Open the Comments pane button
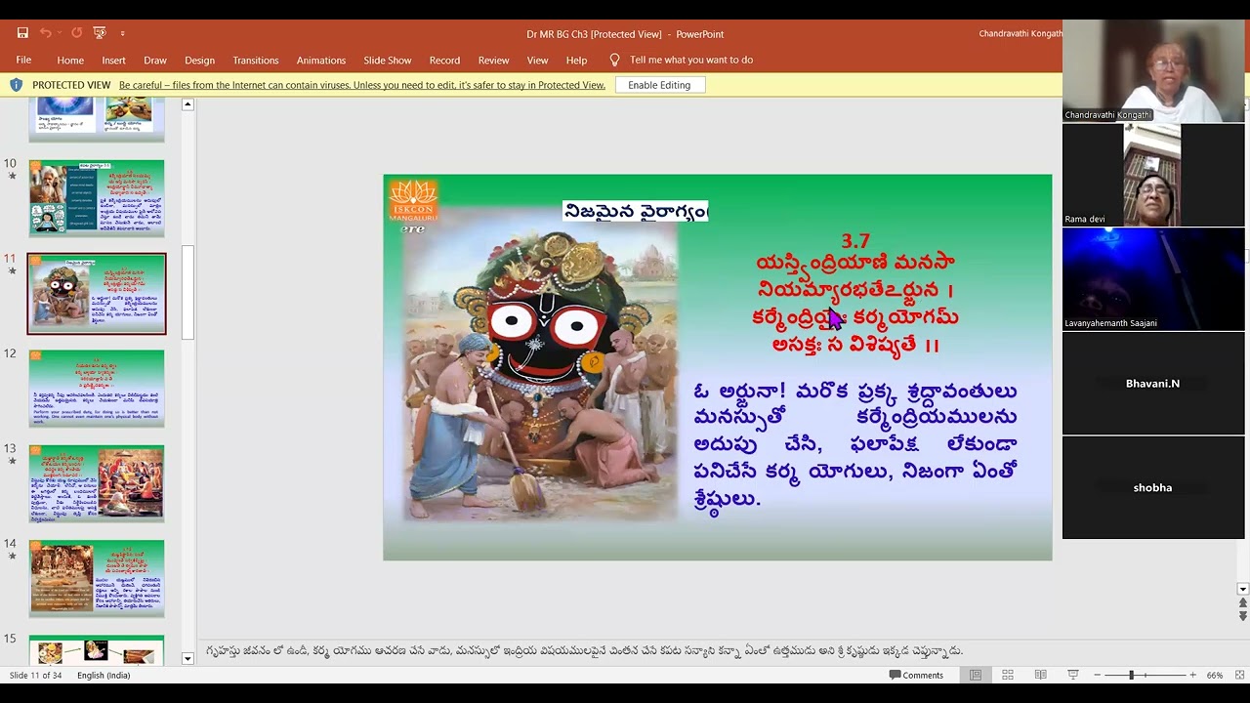The image size is (1250, 703). coord(916,675)
